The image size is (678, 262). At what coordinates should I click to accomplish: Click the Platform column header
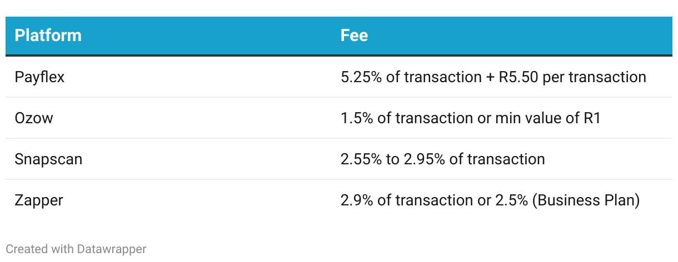tap(48, 36)
